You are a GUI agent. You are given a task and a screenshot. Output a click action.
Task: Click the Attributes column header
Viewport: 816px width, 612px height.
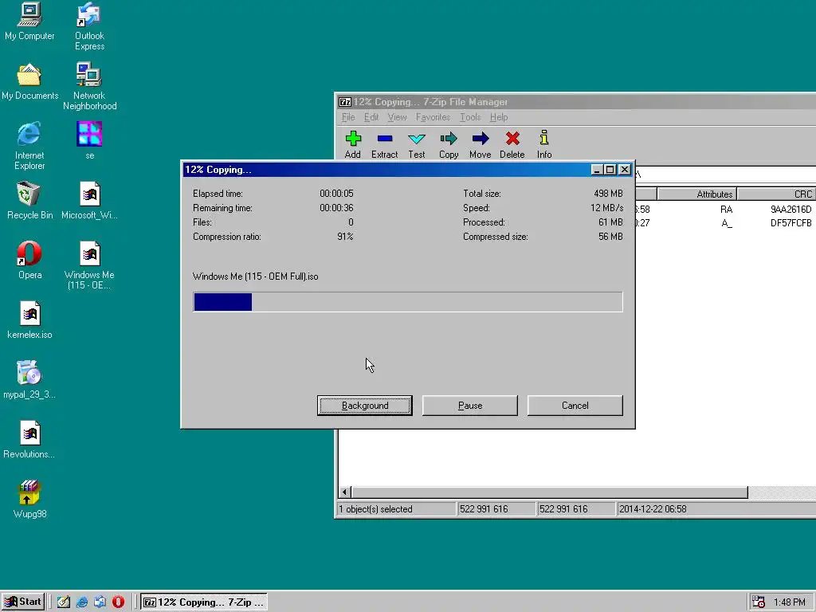tap(696, 194)
